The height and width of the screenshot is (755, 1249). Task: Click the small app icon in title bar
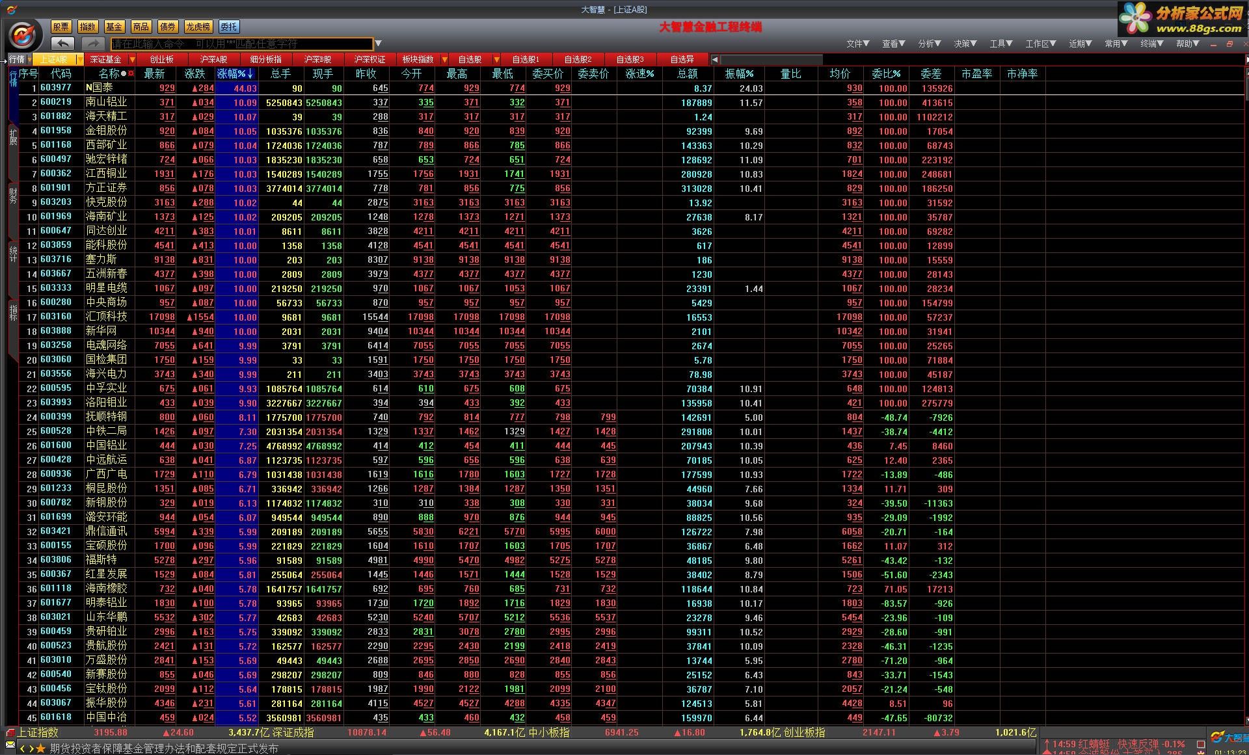coord(10,9)
